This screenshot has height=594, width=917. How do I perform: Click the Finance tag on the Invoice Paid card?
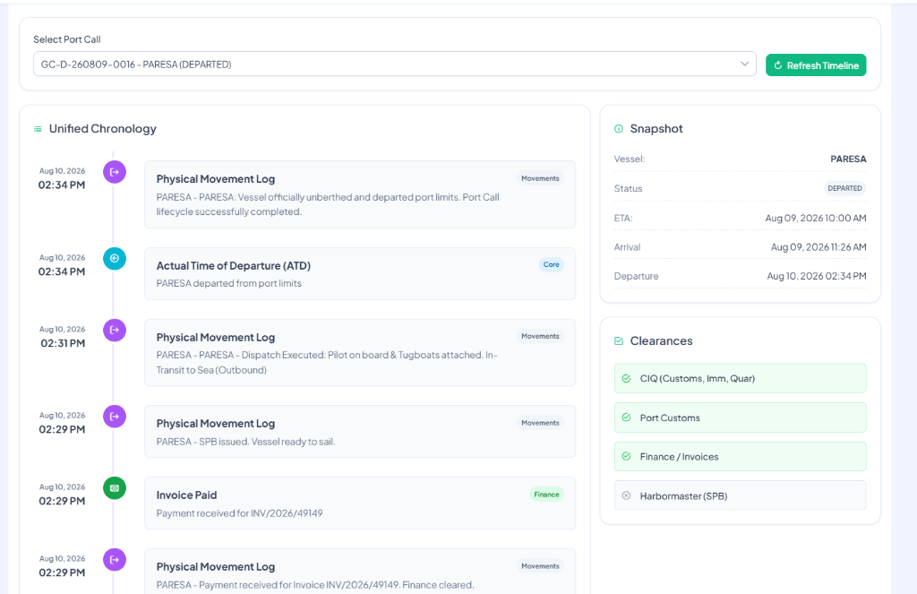[546, 495]
